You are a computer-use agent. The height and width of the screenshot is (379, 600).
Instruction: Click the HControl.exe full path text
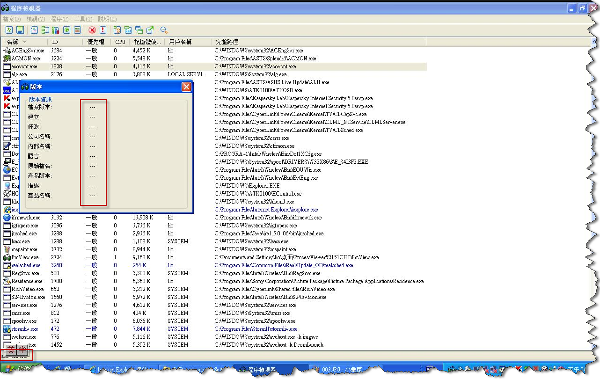[258, 194]
